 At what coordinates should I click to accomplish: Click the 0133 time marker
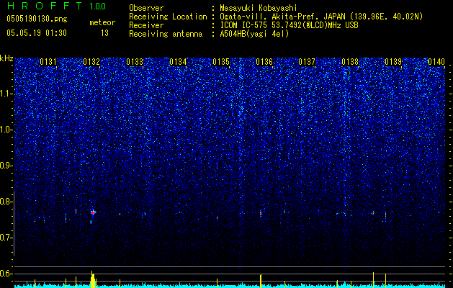(x=135, y=62)
